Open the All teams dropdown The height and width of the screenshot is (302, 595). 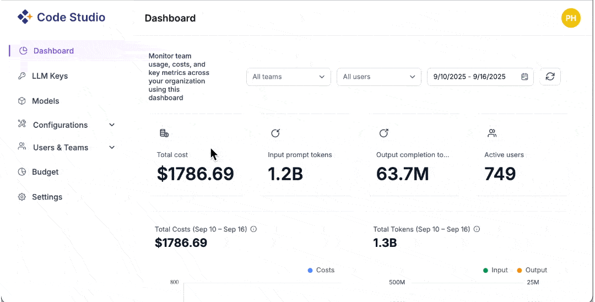pyautogui.click(x=288, y=77)
